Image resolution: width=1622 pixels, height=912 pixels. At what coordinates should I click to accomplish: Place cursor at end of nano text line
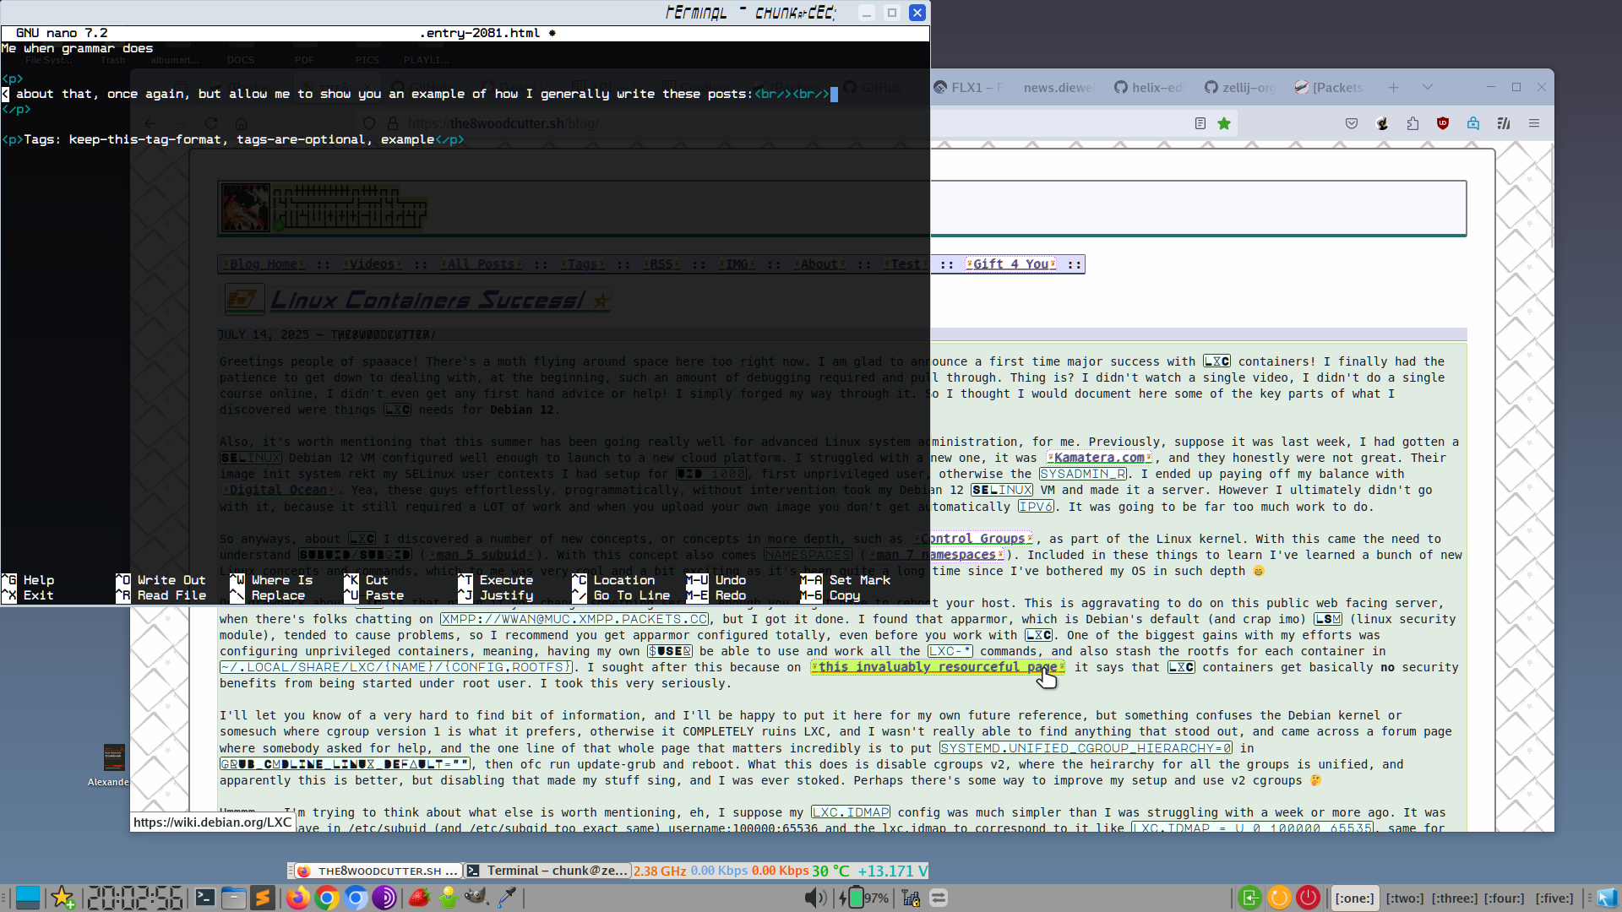(834, 94)
